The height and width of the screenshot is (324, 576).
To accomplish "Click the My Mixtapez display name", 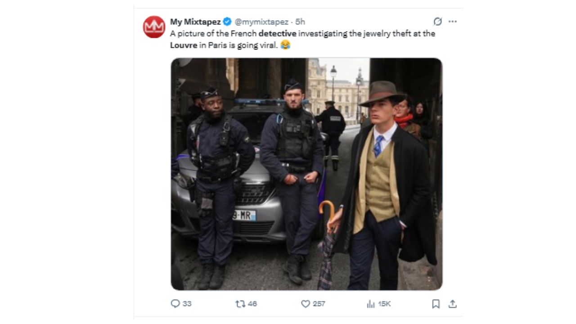I will 195,22.
